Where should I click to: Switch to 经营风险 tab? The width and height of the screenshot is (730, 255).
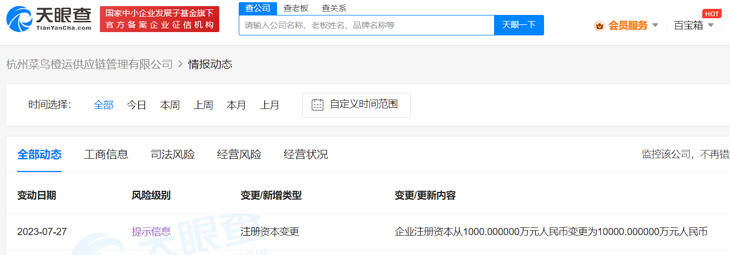pos(239,154)
